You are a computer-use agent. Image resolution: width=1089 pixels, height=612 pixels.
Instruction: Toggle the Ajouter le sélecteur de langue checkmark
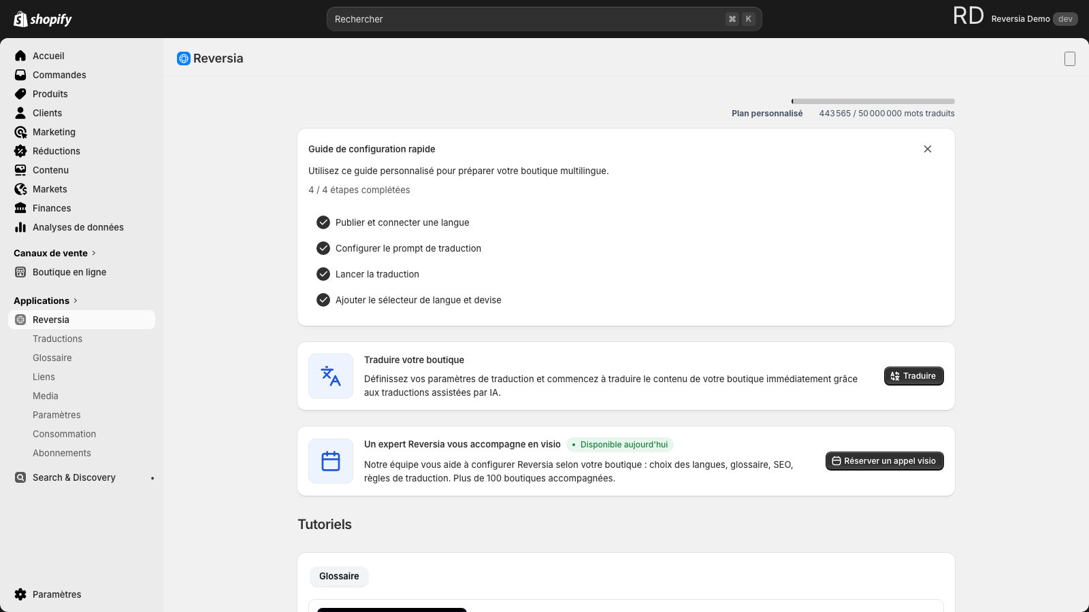tap(323, 300)
